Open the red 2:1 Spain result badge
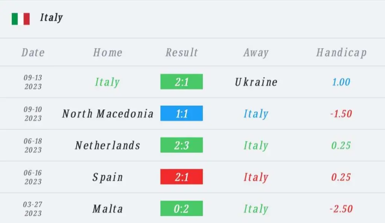The width and height of the screenshot is (385, 223). tap(182, 177)
